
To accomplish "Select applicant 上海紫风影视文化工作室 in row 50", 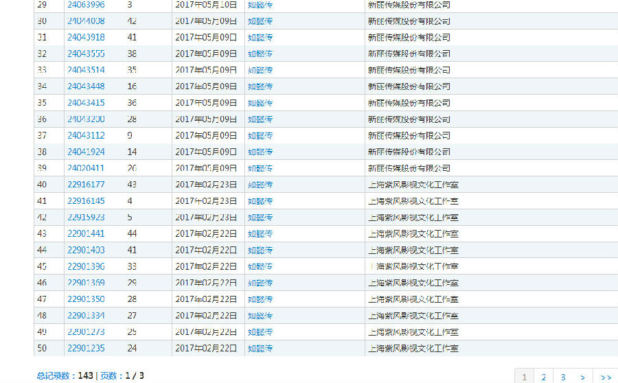I will point(413,348).
